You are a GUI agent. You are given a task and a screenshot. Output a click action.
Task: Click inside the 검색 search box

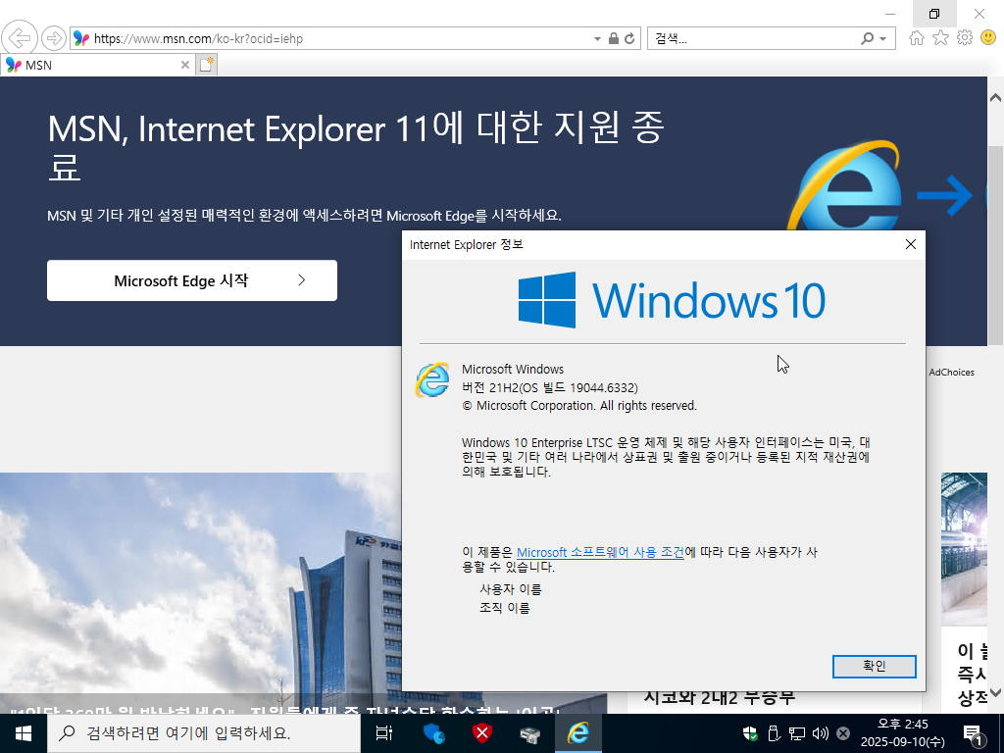752,38
